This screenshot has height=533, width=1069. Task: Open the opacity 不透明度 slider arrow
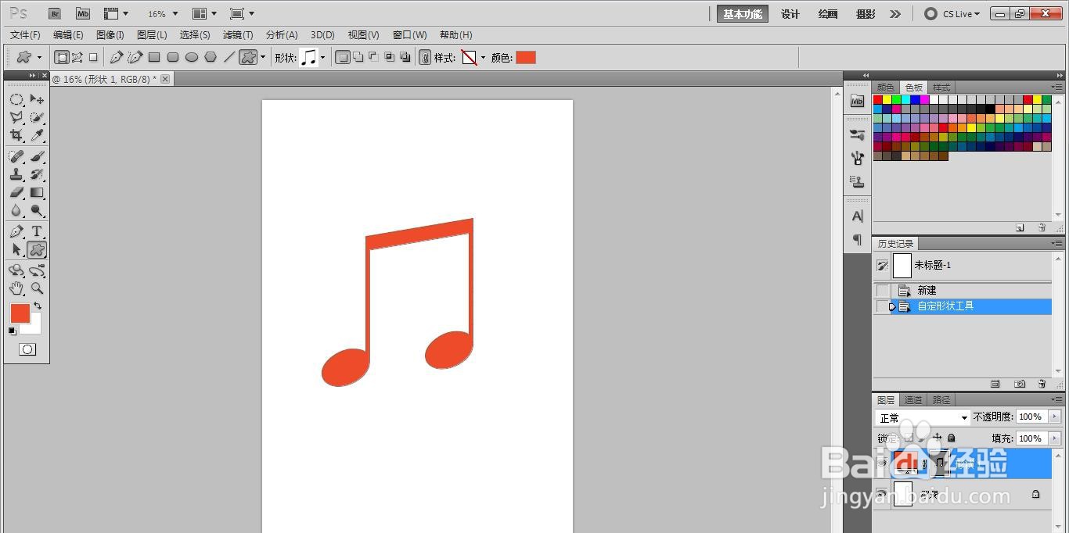point(1056,417)
